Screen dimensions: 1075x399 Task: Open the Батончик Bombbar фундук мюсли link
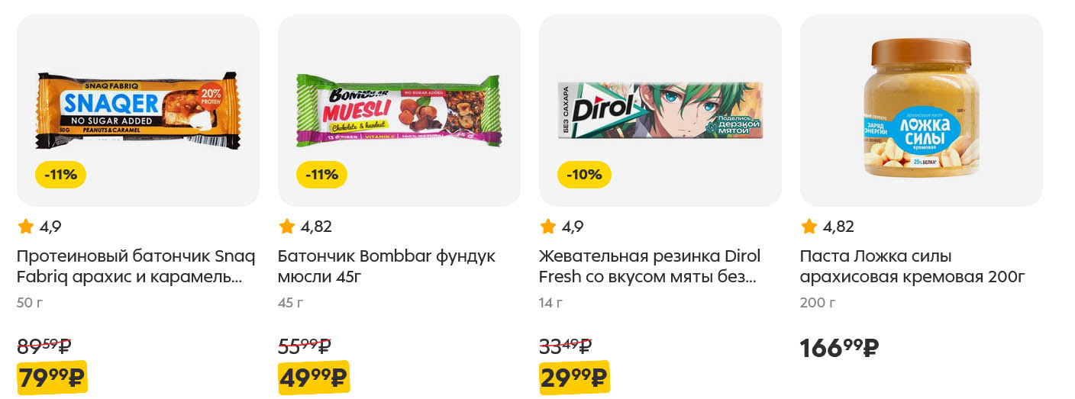pyautogui.click(x=386, y=266)
